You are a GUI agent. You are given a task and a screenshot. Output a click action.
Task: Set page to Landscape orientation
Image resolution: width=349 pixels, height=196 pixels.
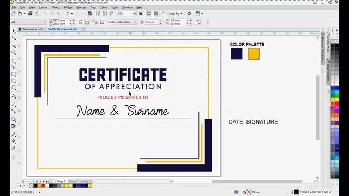click(87, 22)
